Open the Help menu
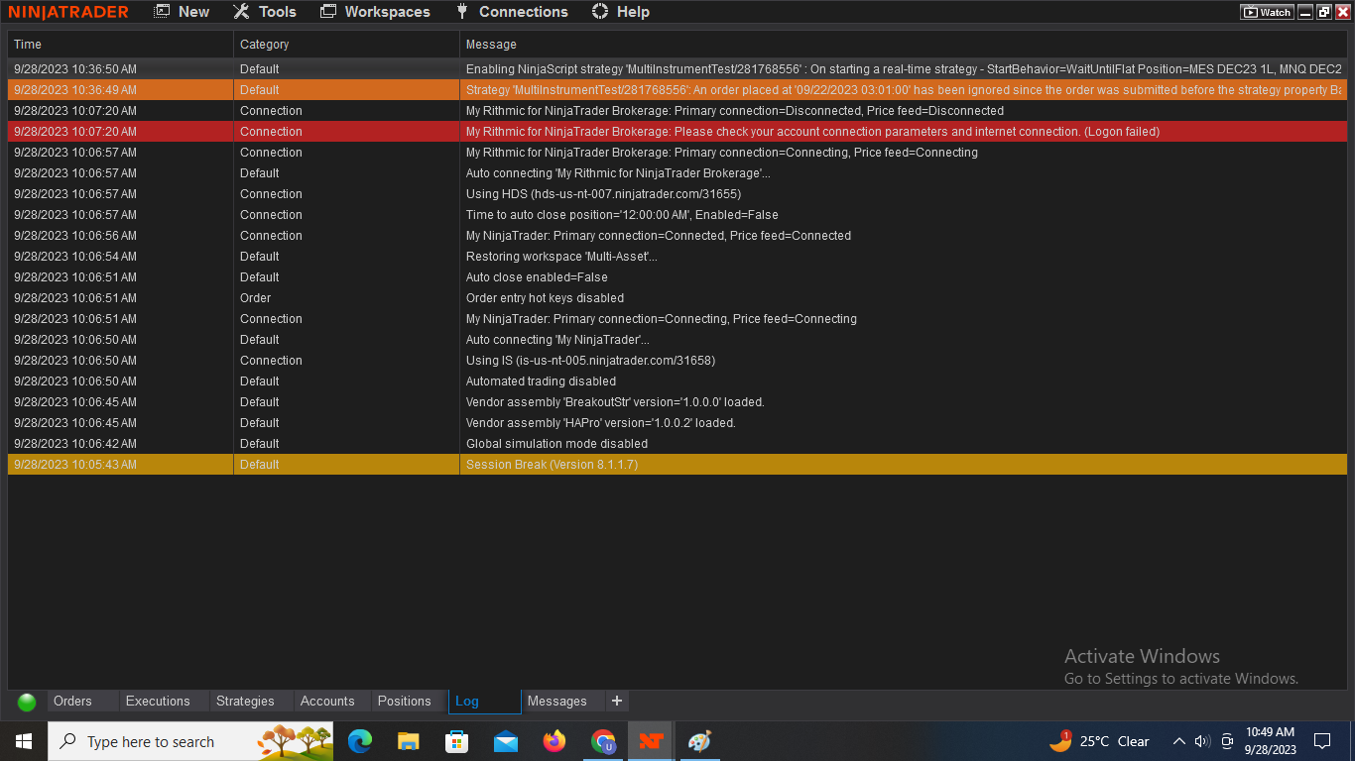Screen dimensions: 1355x761 click(x=620, y=12)
